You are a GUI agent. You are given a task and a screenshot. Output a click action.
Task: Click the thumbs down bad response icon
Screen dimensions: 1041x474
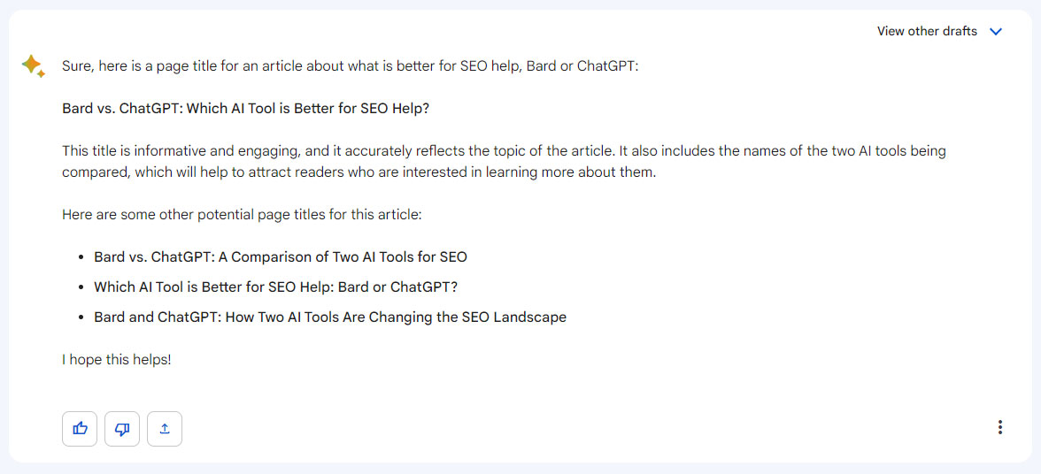click(x=122, y=429)
